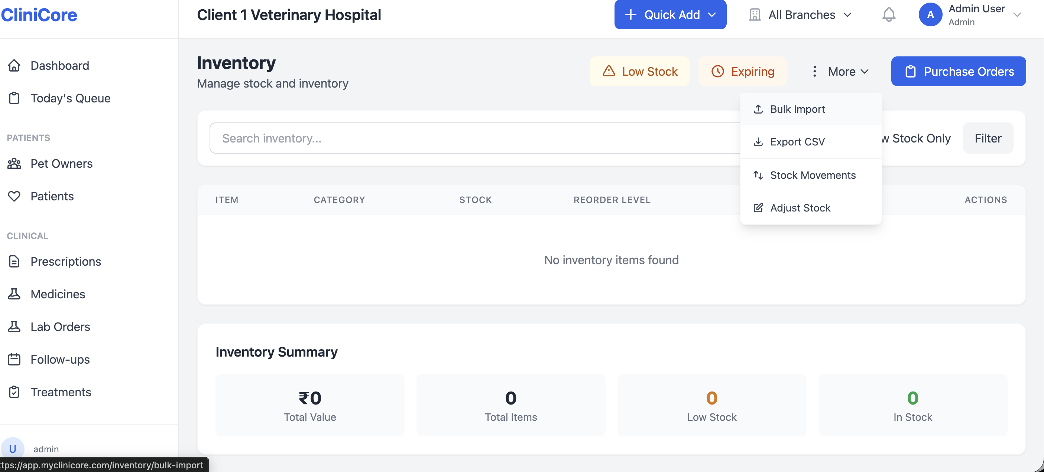Open Follow-ups calendar icon
Screen dimensions: 1044x472
(x=14, y=359)
